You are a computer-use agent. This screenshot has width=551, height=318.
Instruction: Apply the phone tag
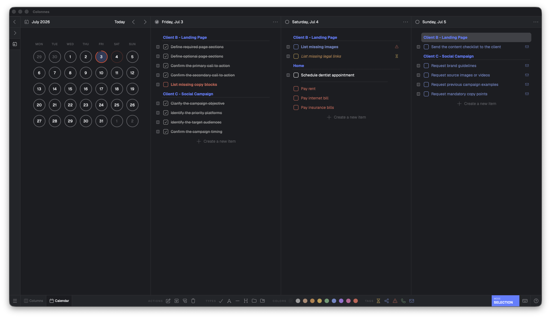pos(403,301)
